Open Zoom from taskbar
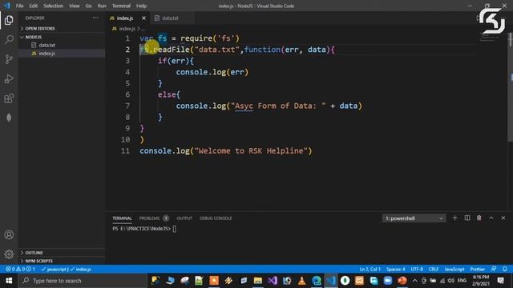 pyautogui.click(x=388, y=281)
